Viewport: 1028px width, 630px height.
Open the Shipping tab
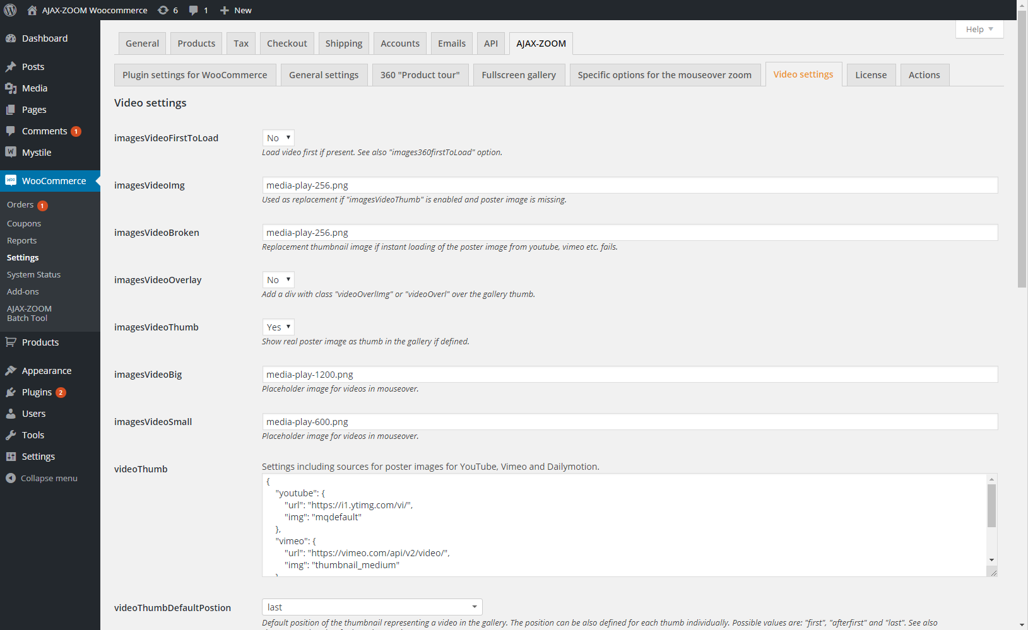(x=344, y=44)
